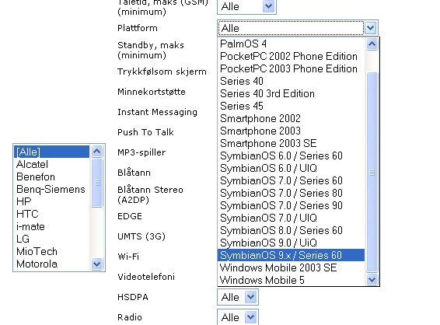Viewport: 440px width, 325px height.
Task: Click the platform list scrollbar thumb
Action: 372,172
